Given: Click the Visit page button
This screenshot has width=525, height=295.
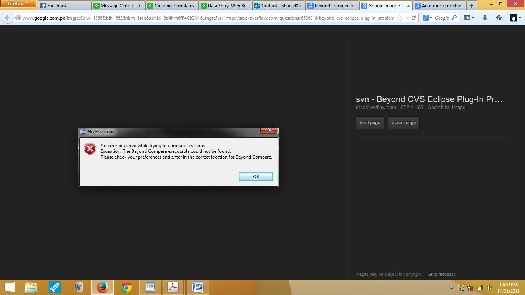Looking at the screenshot, I should 370,123.
